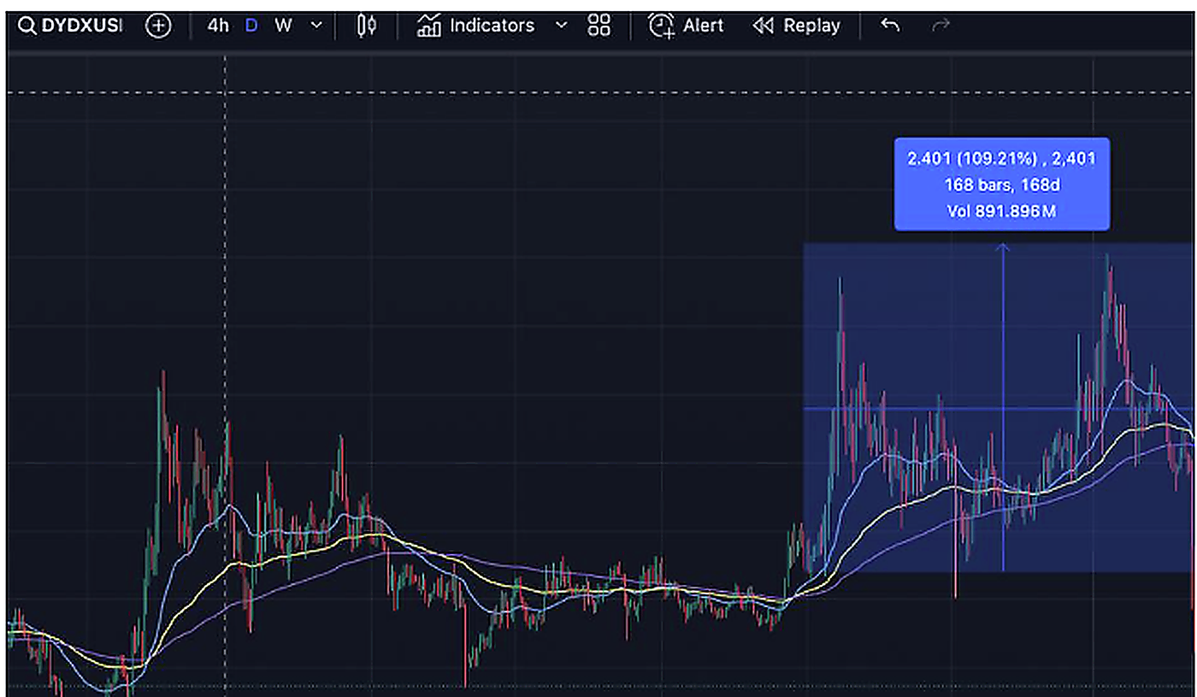Click the 2.401 (109.21%) value text
This screenshot has height=697, width=1197.
click(x=973, y=158)
